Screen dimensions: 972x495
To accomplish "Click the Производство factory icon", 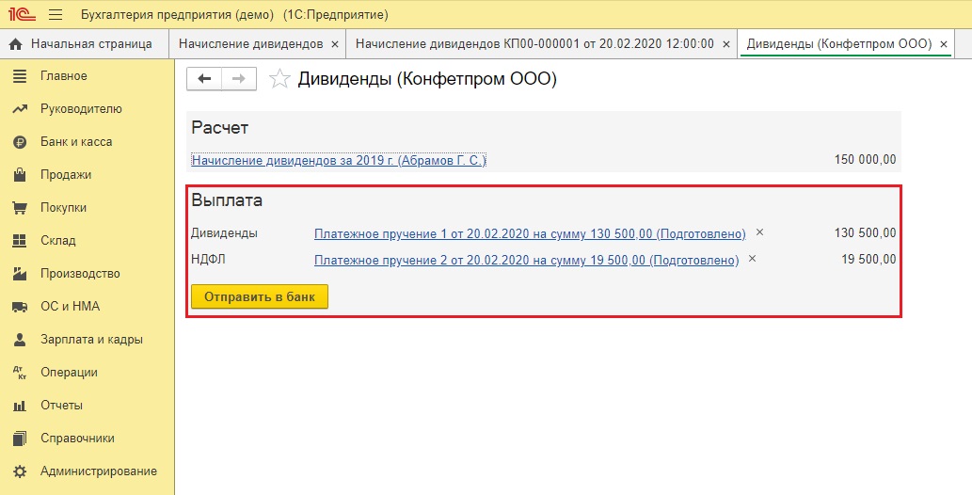I will tap(20, 274).
